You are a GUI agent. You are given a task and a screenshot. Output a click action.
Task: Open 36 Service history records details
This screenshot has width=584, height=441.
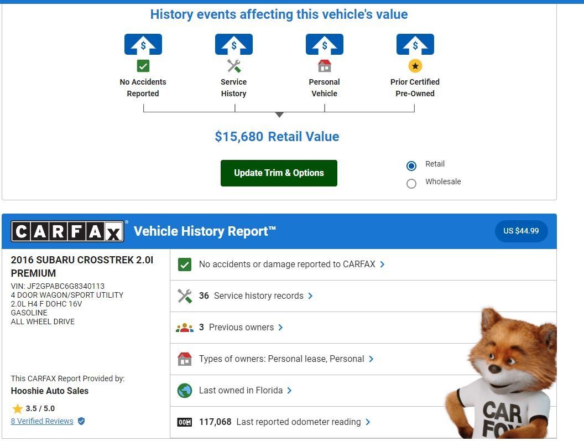coord(251,296)
